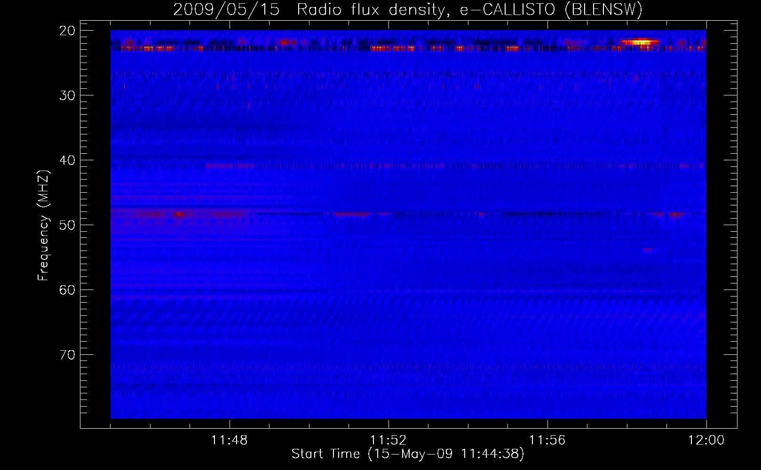
Task: Click the frequency tick label 70
Action: tap(68, 355)
